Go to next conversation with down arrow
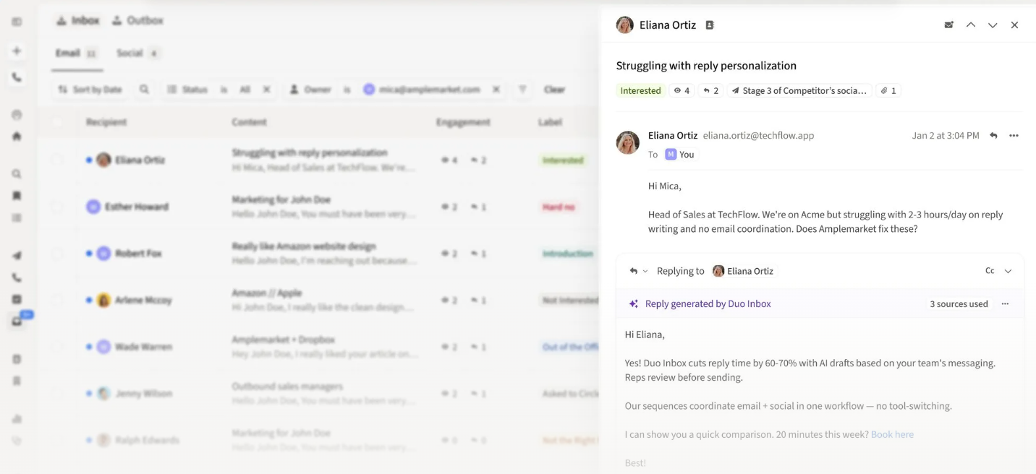The height and width of the screenshot is (474, 1036). pos(993,25)
